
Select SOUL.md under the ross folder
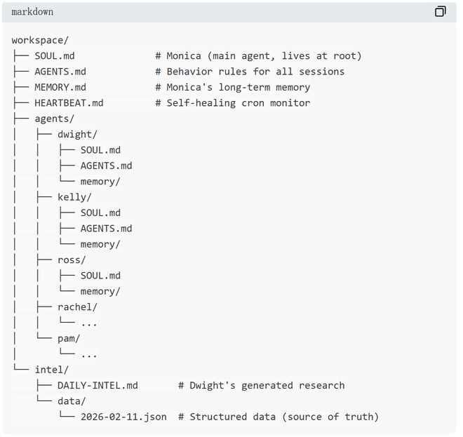100,276
